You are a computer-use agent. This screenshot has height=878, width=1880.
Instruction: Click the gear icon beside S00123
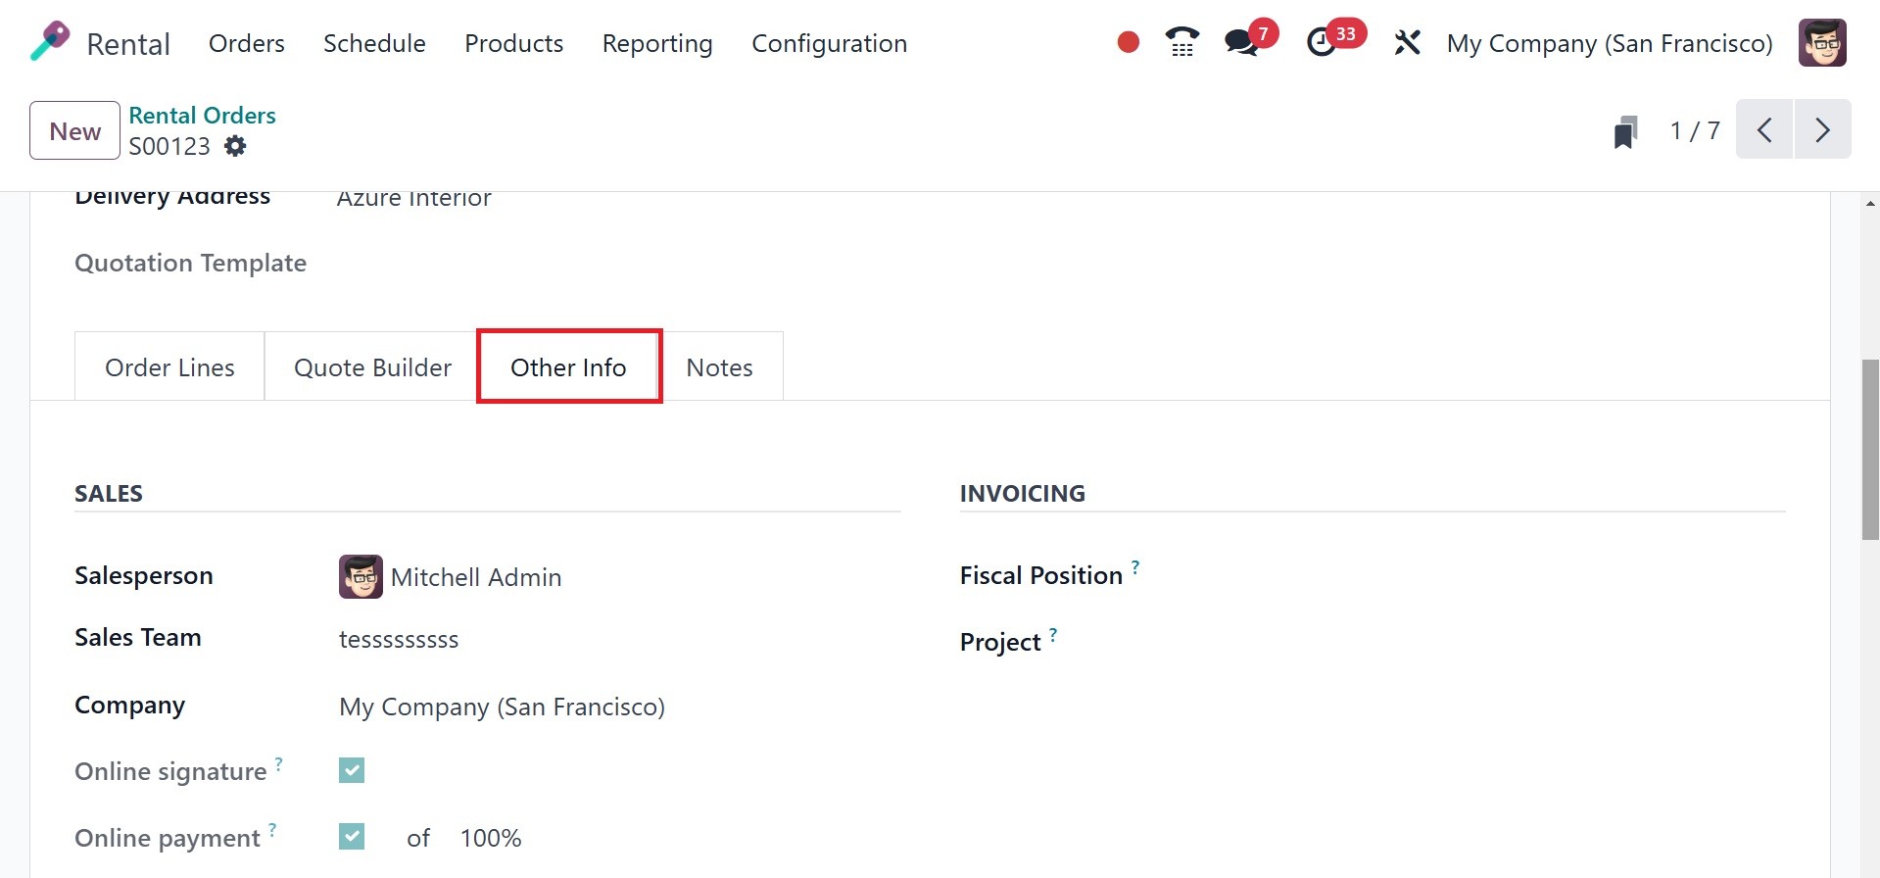point(235,146)
